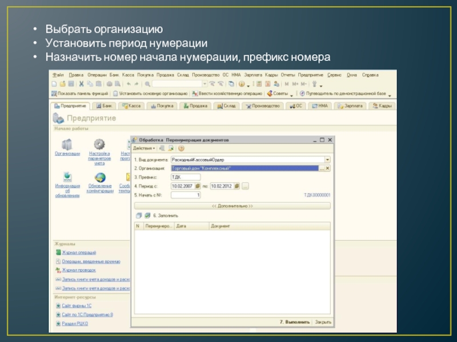This screenshot has width=457, height=342.
Task: Open the Операции menu
Action: [x=97, y=75]
